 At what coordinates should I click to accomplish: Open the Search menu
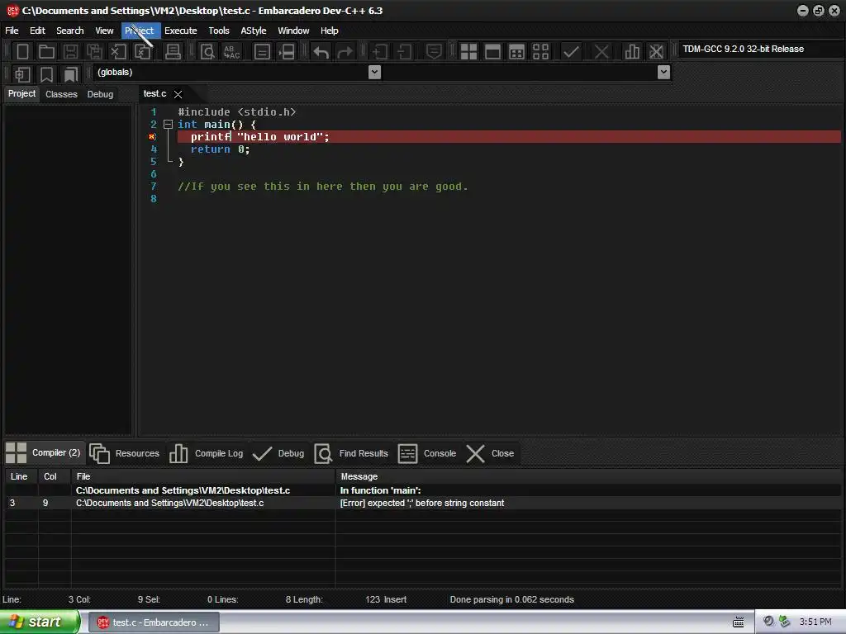[x=70, y=31]
